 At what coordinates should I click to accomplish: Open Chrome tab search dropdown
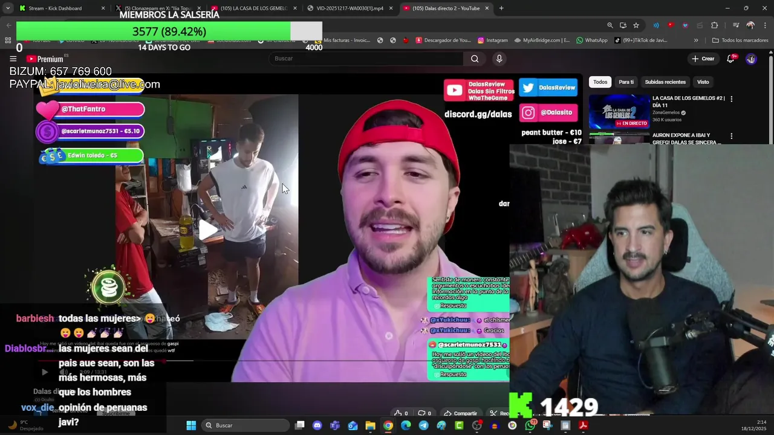8,8
